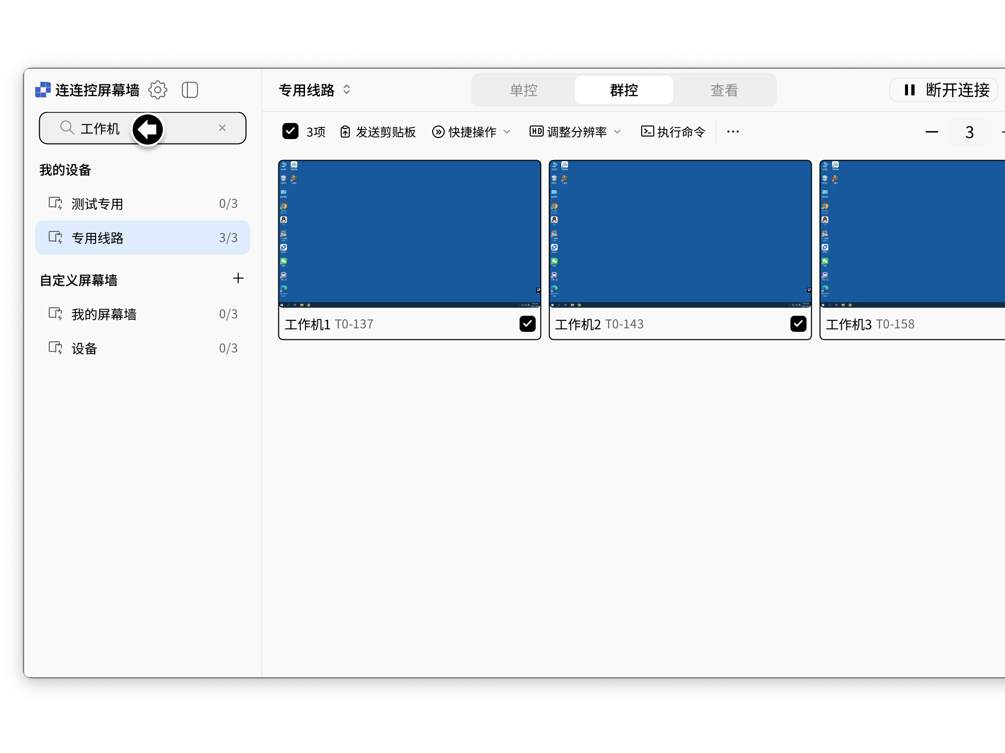Click the search magnifier icon

tap(67, 128)
